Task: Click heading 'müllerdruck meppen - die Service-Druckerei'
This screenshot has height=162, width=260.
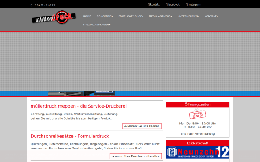Action: tap(78, 106)
